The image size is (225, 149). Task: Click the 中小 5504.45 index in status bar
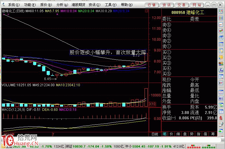pyautogui.click(x=148, y=146)
